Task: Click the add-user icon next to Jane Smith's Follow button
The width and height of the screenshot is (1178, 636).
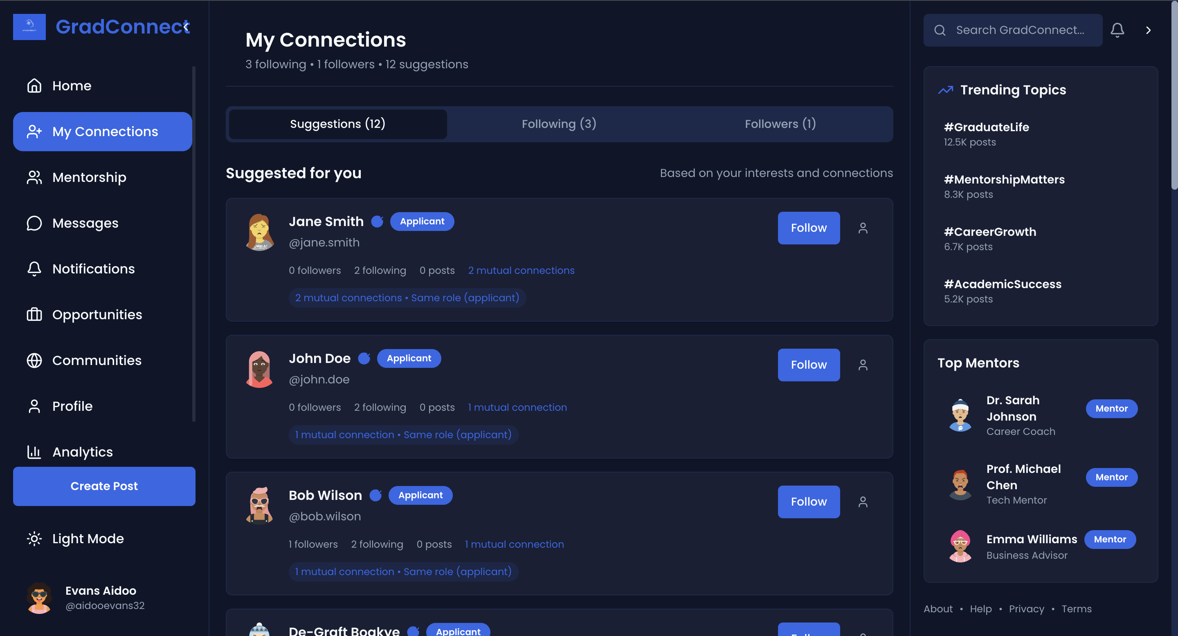Action: coord(863,228)
